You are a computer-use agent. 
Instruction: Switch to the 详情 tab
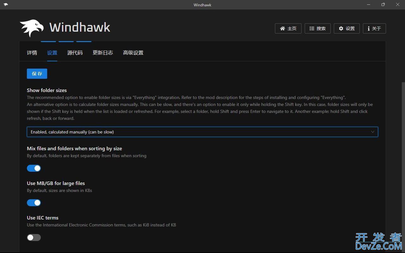32,53
